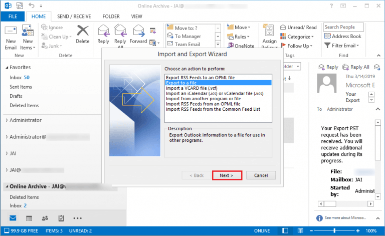Collapse the Online Archive - JAI section
The width and height of the screenshot is (385, 236).
7,186
